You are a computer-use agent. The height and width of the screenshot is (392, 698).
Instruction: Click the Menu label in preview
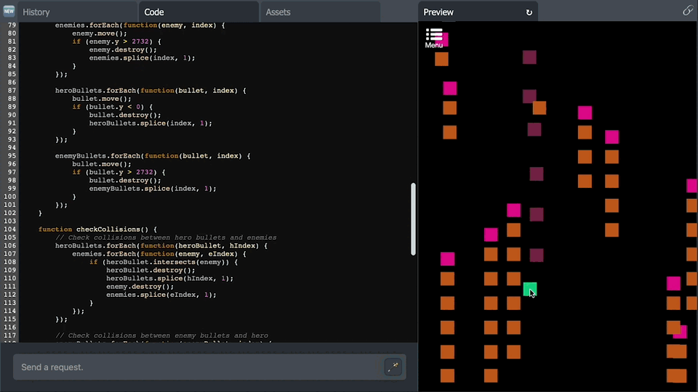(x=433, y=45)
